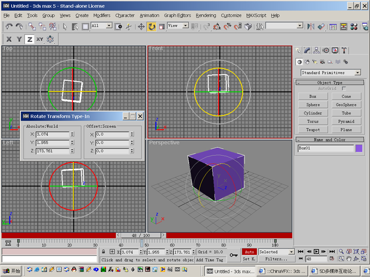Click the GeoSphere primitive button
The width and height of the screenshot is (370, 277).
click(346, 105)
